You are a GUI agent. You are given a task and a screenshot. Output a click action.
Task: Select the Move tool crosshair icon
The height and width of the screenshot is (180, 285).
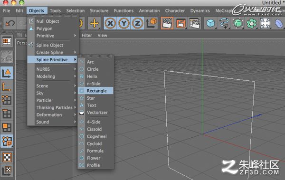tap(94, 23)
